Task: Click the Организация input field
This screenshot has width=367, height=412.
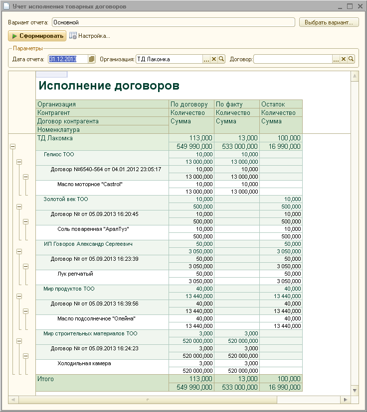Action: [x=169, y=59]
